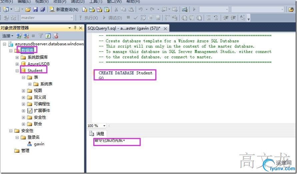The width and height of the screenshot is (297, 174).
Task: Click the Cut scissors icon
Action: 116,9
